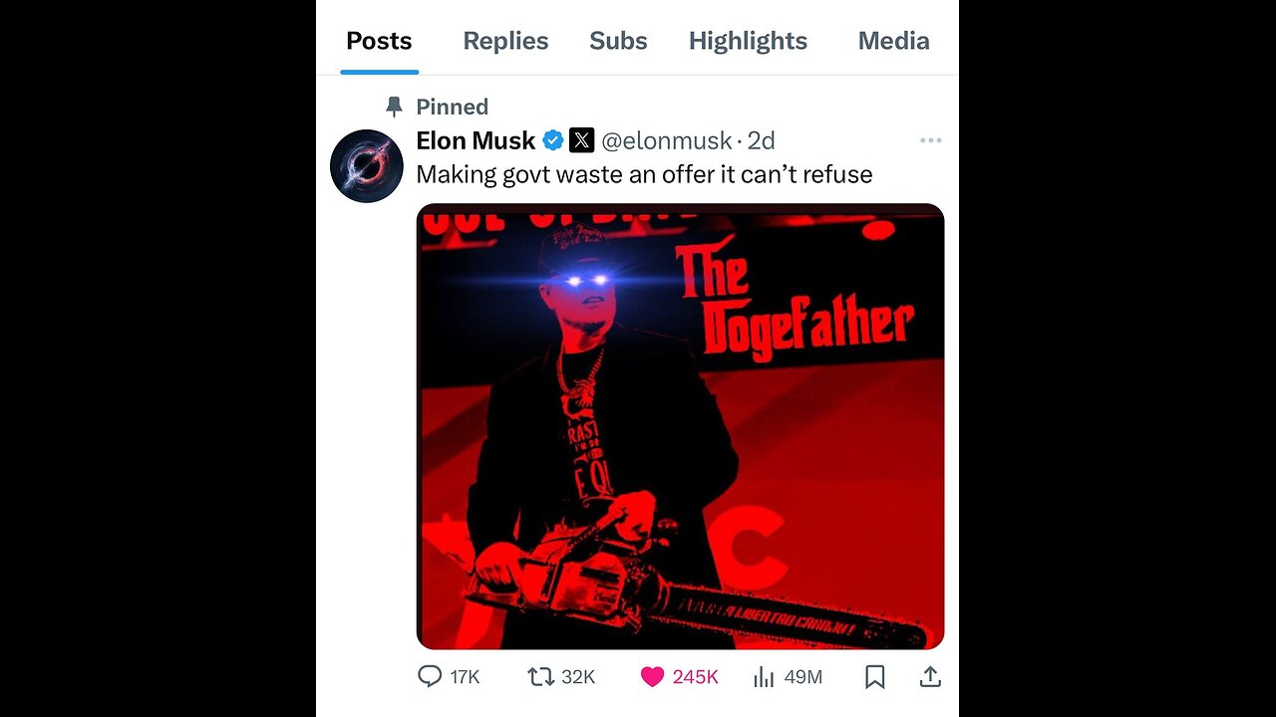Open the Subs tab
The image size is (1276, 717).
pyautogui.click(x=618, y=41)
